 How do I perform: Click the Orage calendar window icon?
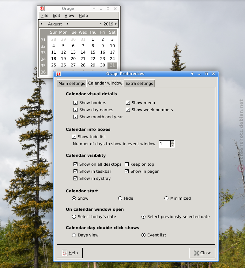tap(42, 9)
